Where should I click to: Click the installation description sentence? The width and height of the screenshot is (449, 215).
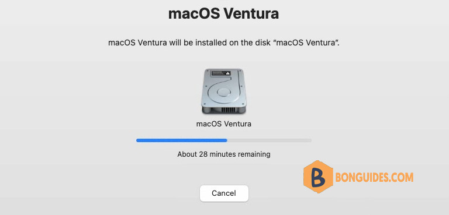(x=224, y=43)
